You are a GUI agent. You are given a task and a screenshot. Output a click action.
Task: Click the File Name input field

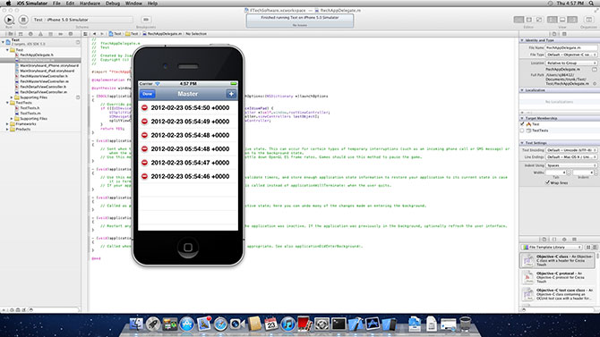tap(571, 47)
